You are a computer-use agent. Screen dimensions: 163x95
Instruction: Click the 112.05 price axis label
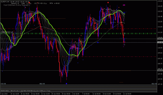(160, 22)
